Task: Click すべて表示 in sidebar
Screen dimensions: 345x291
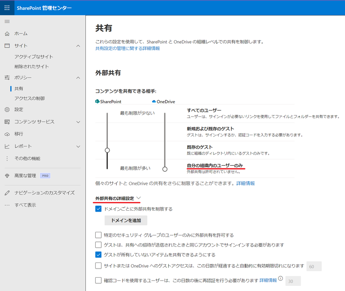Action: [x=25, y=205]
